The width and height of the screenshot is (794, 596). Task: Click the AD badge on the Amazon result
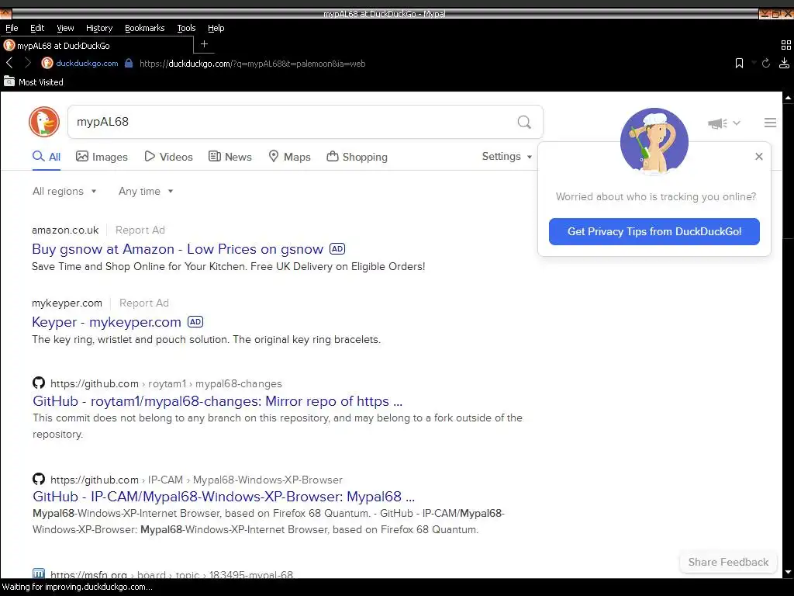[337, 249]
